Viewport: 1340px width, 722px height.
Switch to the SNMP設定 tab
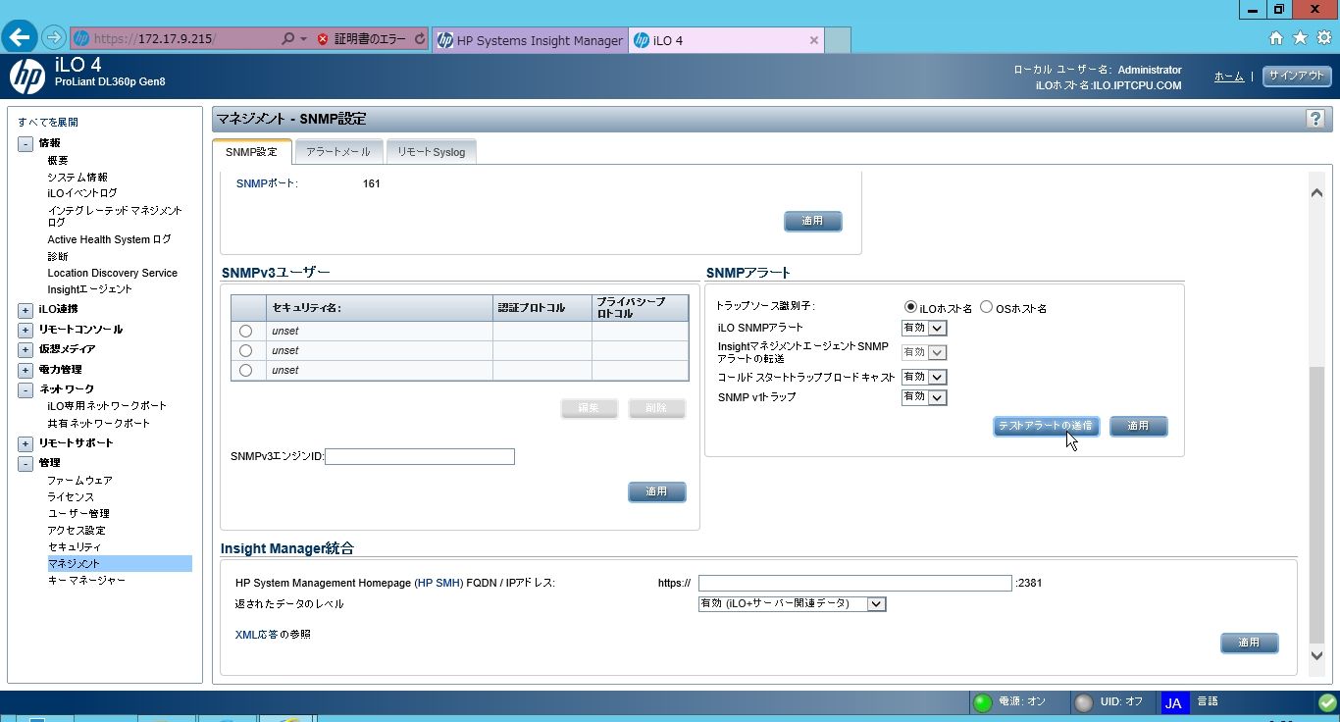click(x=252, y=152)
